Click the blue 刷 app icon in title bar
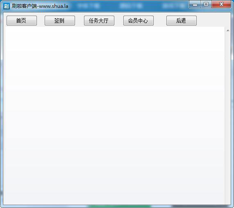Viewport: 234px width, 208px height. (7, 6)
